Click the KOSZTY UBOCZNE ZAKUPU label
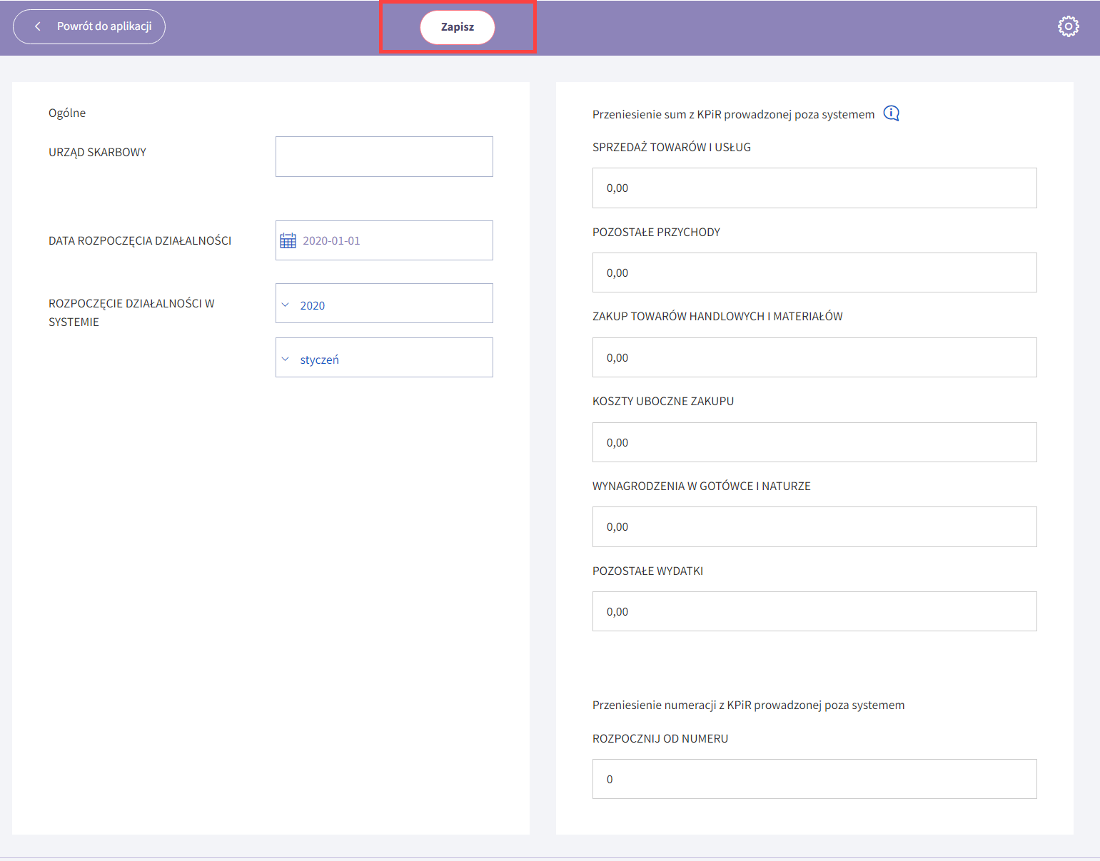The image size is (1100, 861). click(663, 401)
